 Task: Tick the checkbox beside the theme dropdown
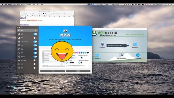coord(66,66)
